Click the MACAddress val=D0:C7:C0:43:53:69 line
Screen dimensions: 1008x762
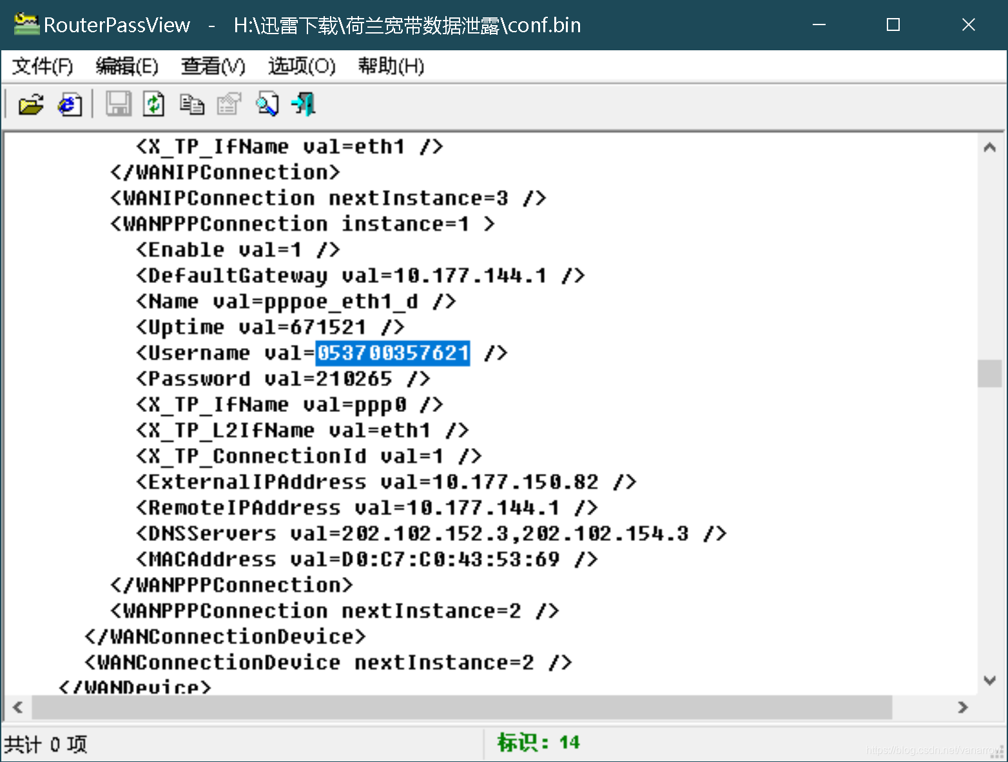tap(367, 560)
